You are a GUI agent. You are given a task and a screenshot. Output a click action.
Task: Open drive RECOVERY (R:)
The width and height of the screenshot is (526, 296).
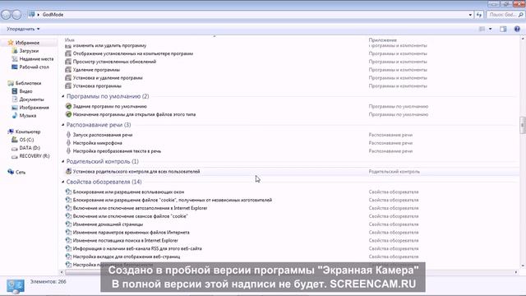click(x=35, y=155)
